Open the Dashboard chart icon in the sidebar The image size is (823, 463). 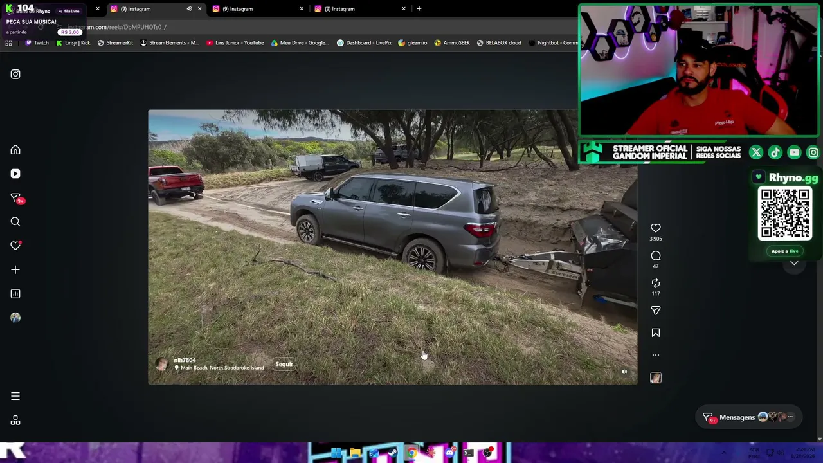coord(15,294)
